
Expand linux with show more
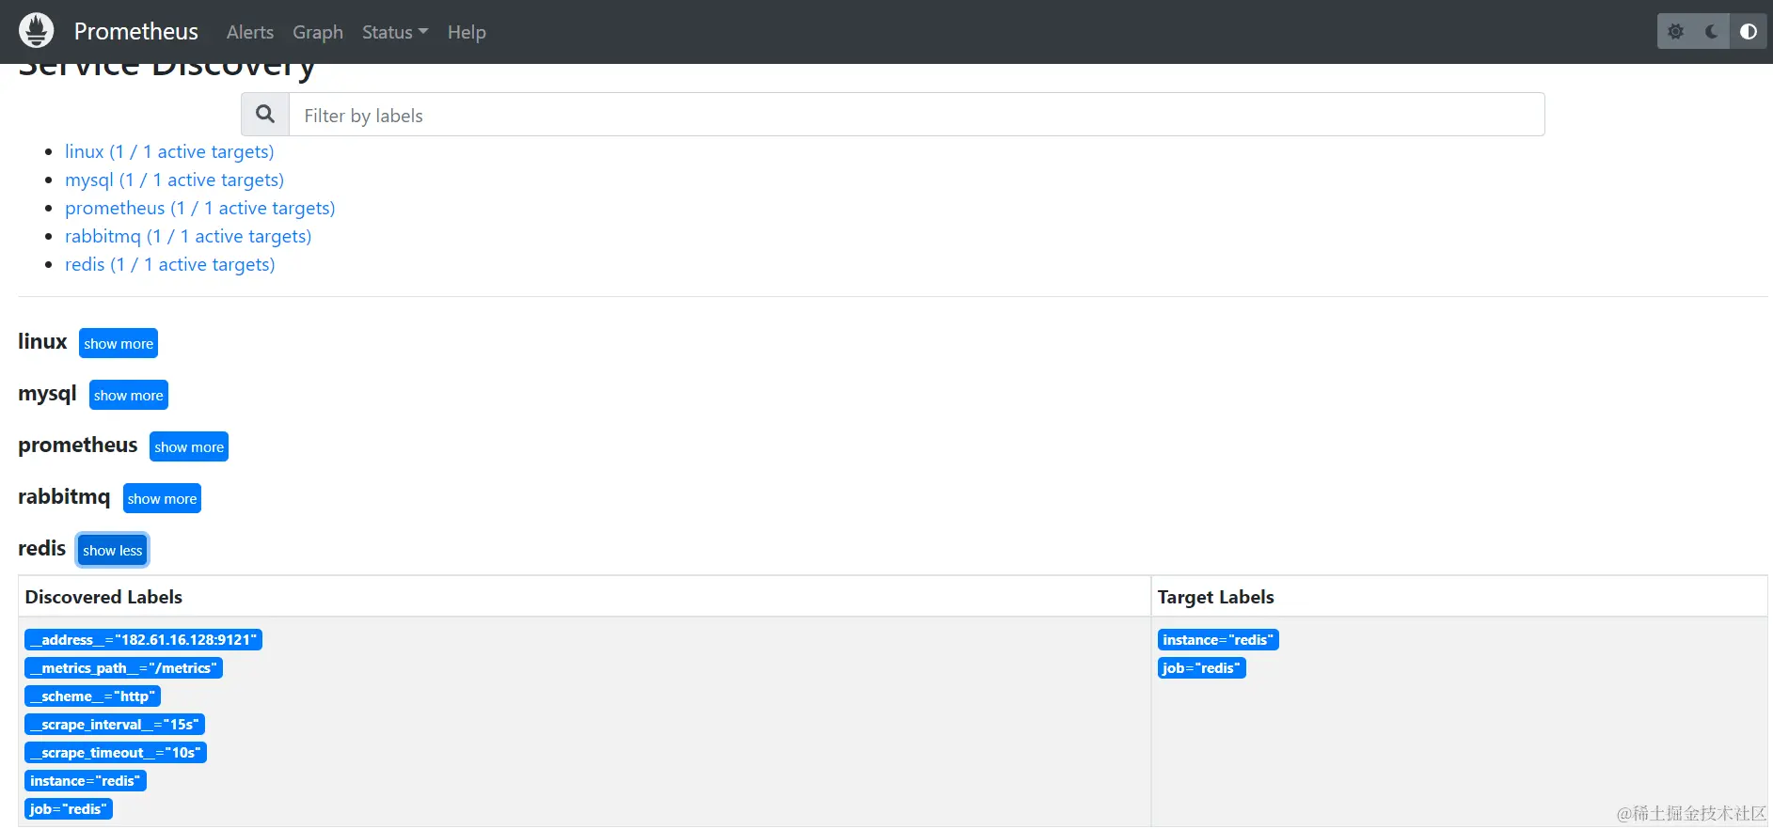(x=119, y=343)
